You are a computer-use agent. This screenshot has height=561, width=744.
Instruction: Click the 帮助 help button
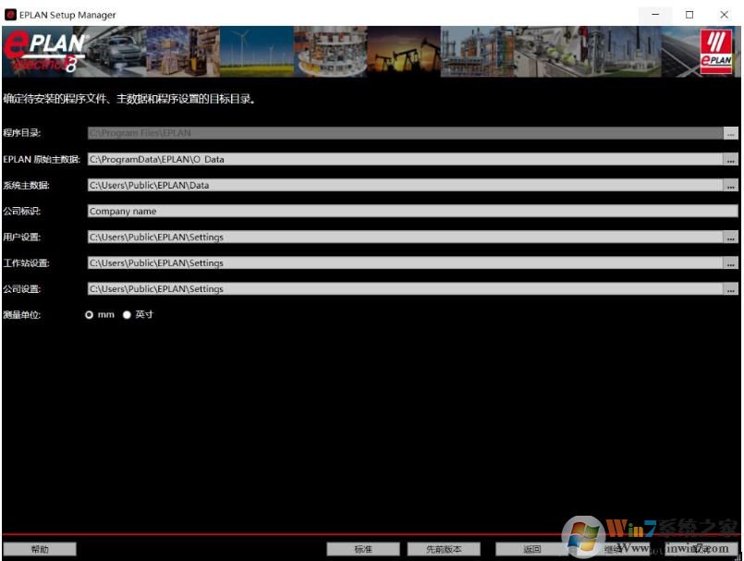[40, 549]
